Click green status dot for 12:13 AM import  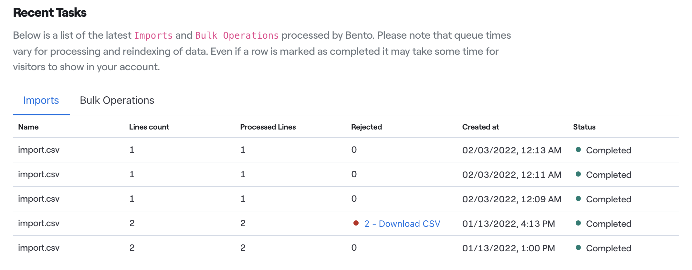[x=579, y=149]
